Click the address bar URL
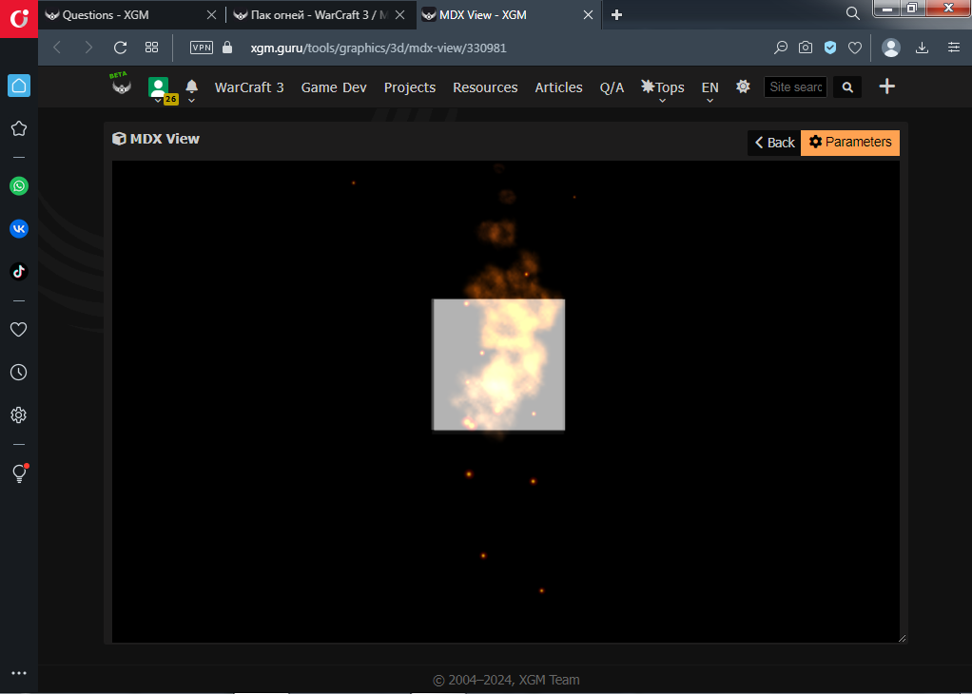Image resolution: width=972 pixels, height=694 pixels. pos(379,48)
